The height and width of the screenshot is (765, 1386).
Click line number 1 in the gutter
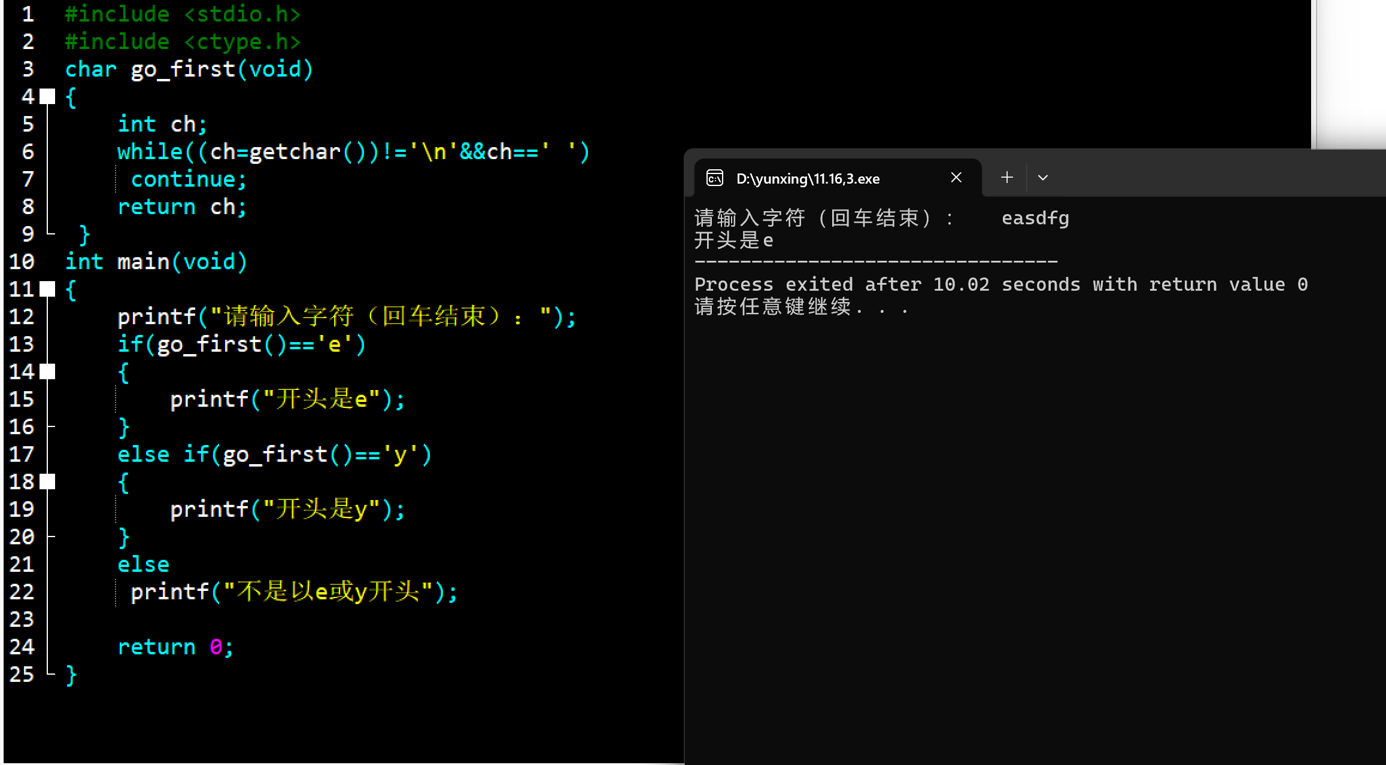28,14
